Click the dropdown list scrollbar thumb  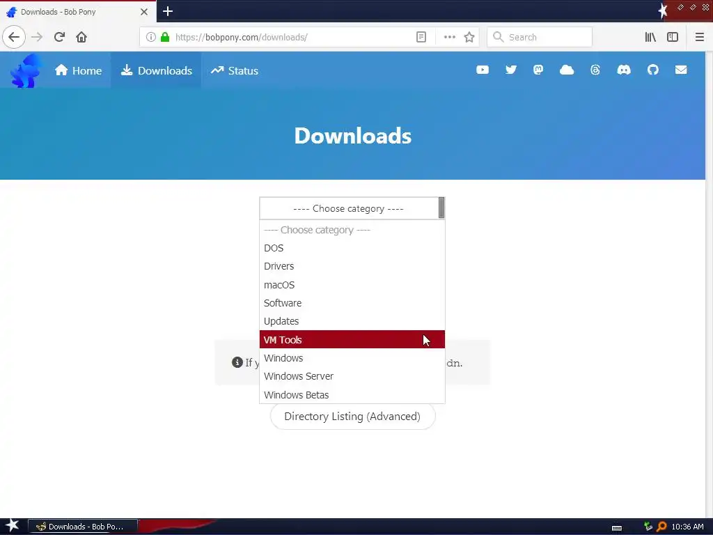tap(441, 208)
